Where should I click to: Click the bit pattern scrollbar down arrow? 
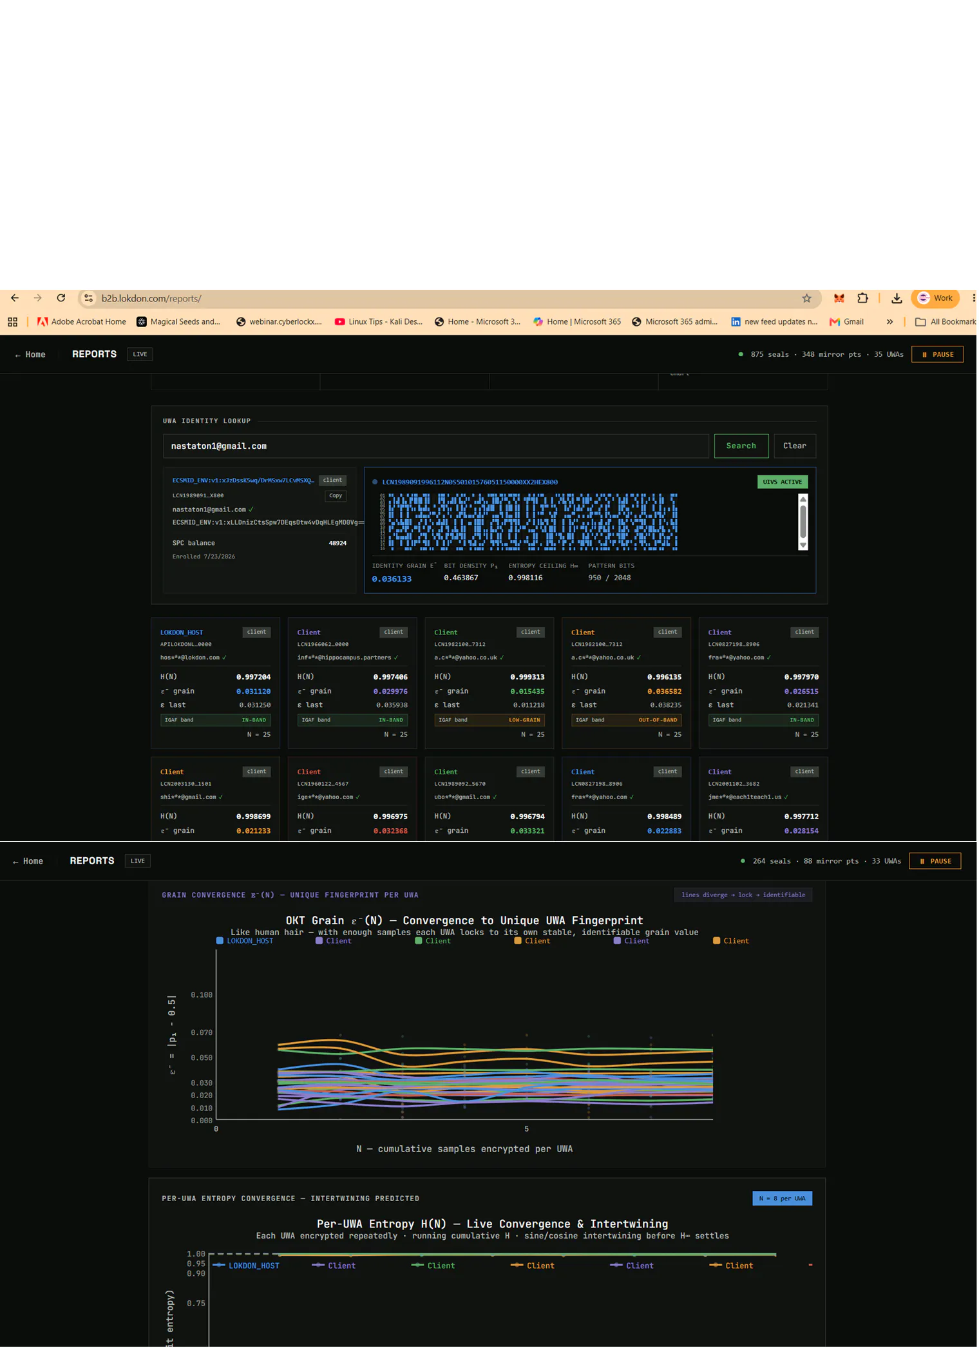(804, 546)
